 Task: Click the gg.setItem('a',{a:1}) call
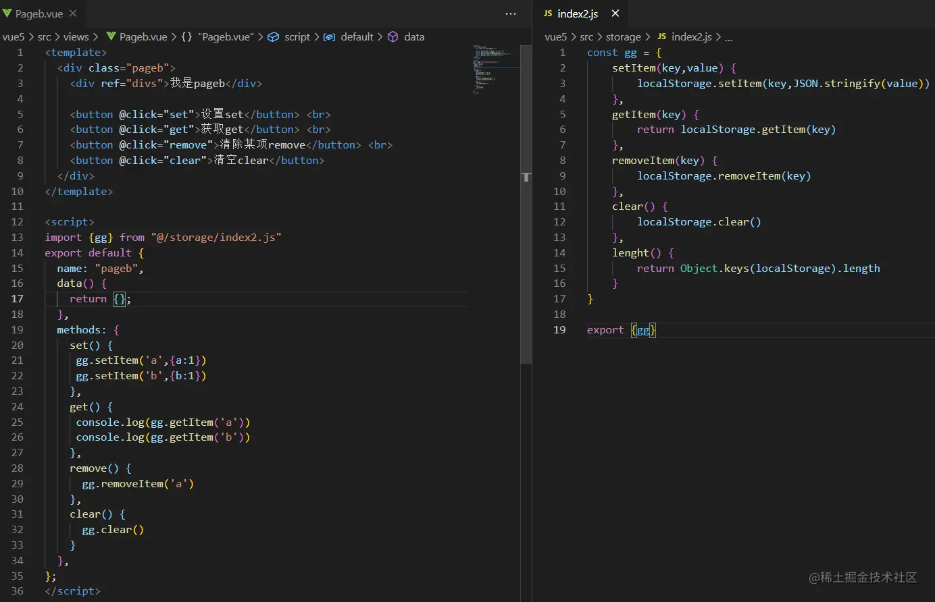coord(141,360)
